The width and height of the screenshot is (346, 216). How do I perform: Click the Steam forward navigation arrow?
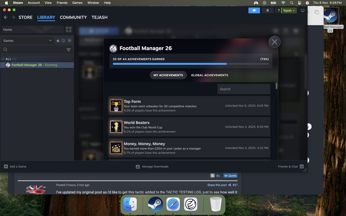point(13,17)
